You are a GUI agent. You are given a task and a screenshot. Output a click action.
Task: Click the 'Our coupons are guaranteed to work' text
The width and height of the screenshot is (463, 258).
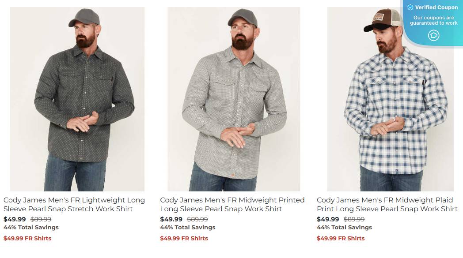[434, 20]
